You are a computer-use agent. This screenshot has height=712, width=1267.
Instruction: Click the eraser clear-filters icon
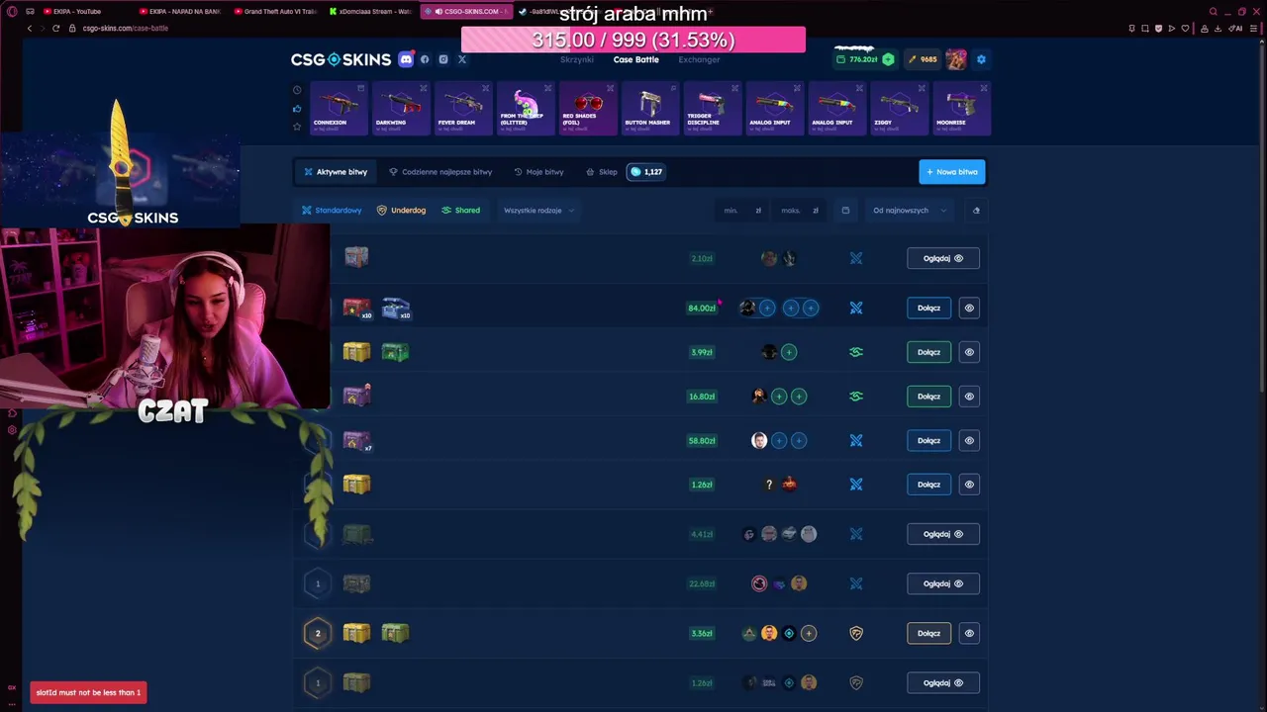pyautogui.click(x=976, y=211)
